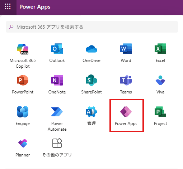Screen dimensions: 183x169
Task: Click the その他のアプリ text label
Action: (x=57, y=155)
